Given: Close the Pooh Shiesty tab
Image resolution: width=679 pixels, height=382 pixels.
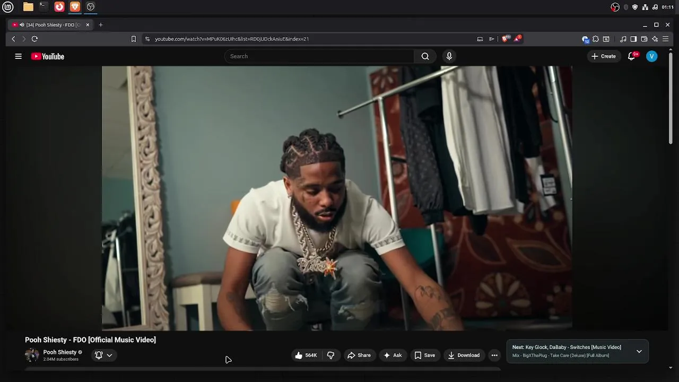Looking at the screenshot, I should pos(88,25).
